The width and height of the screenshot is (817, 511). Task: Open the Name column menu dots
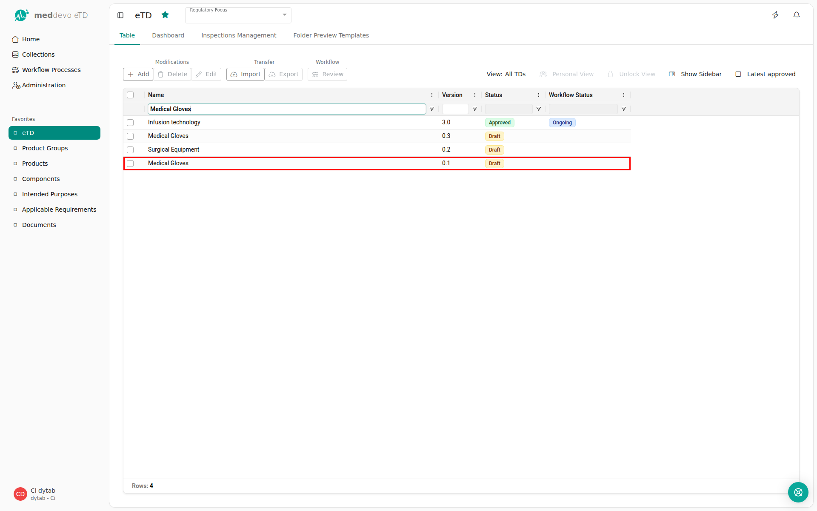click(432, 95)
